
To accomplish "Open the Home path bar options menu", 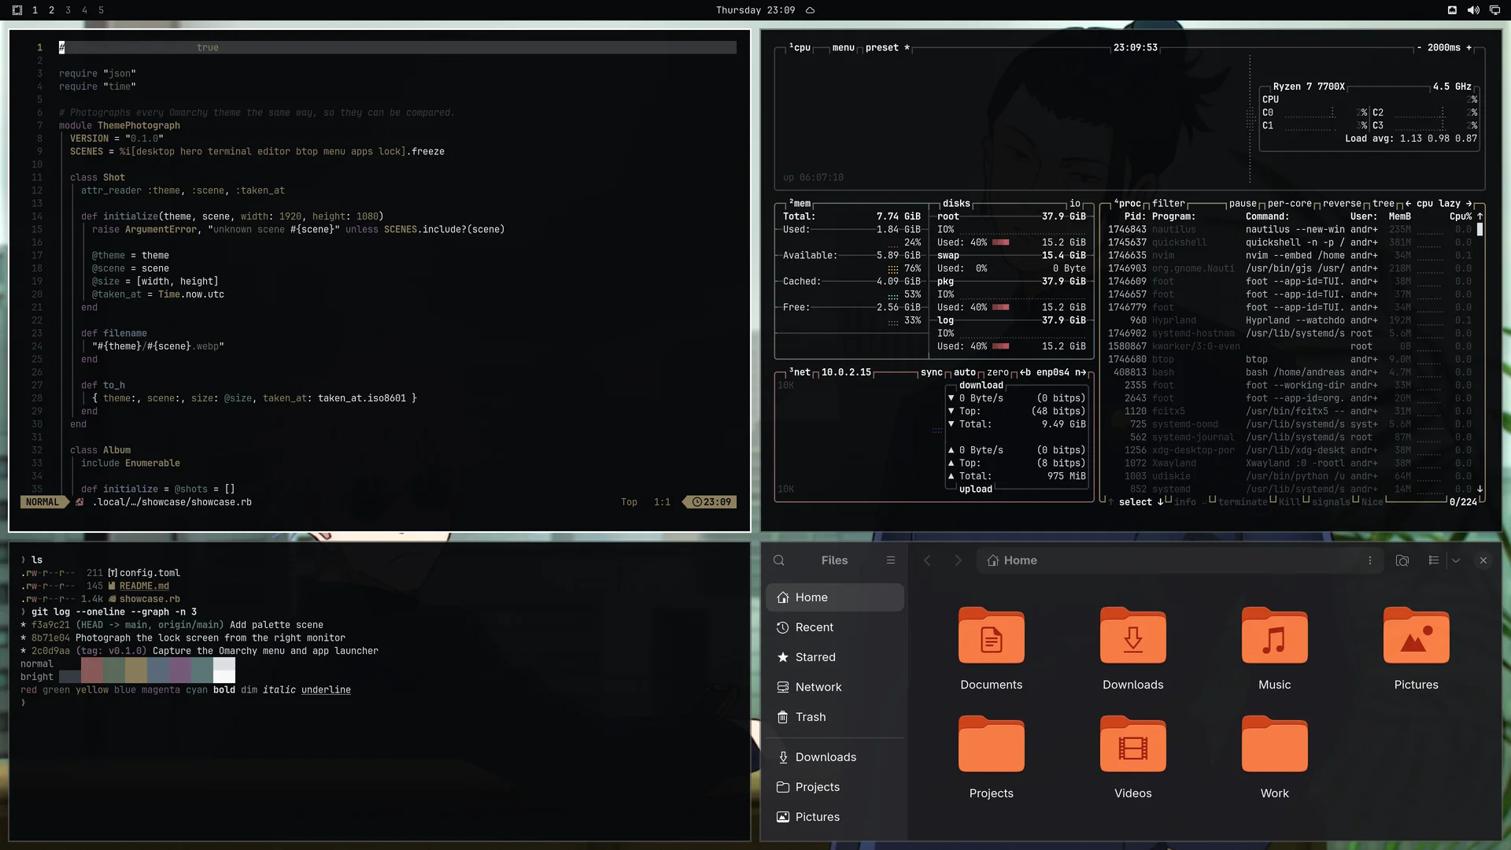I will (x=1370, y=560).
